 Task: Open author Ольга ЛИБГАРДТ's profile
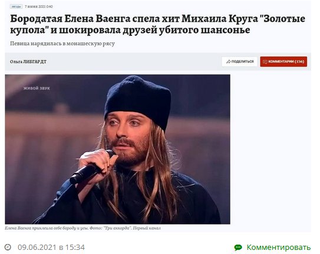(x=28, y=62)
